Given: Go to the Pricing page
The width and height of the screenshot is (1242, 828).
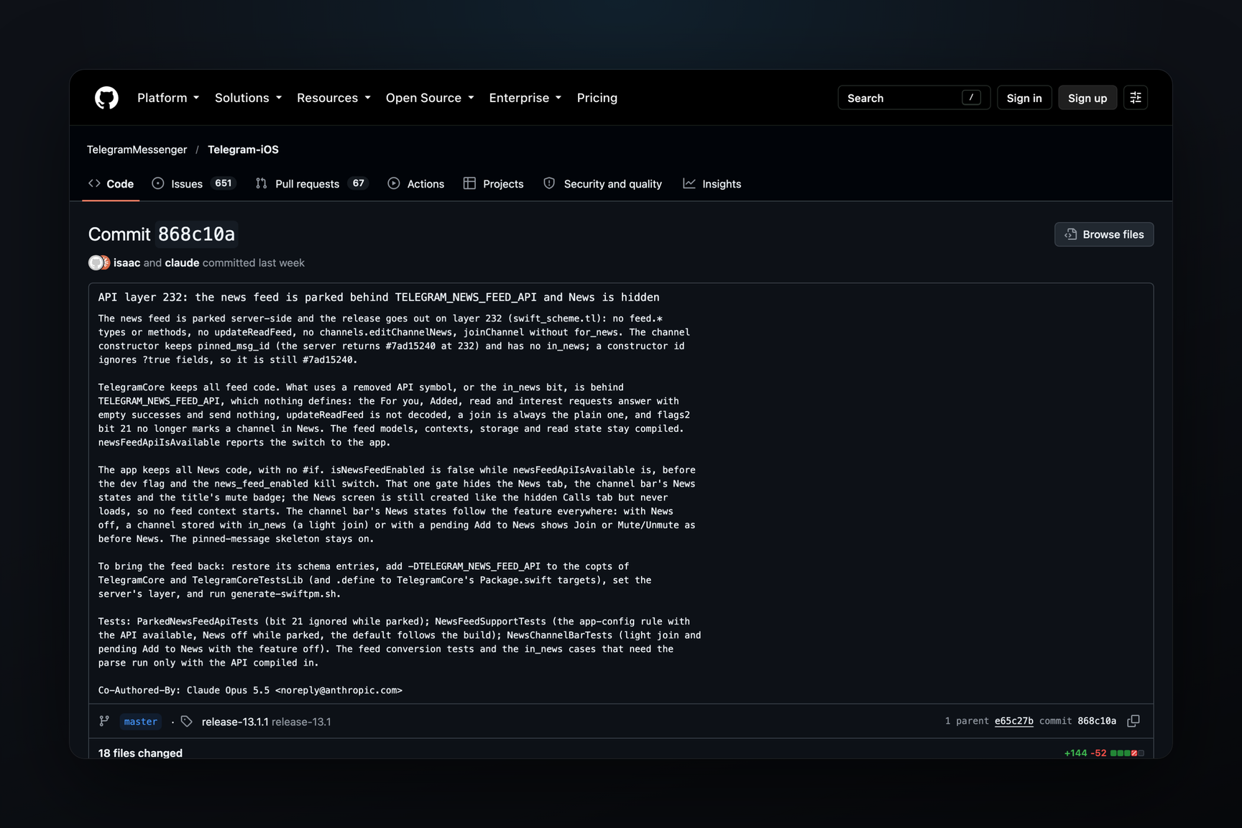Looking at the screenshot, I should pos(597,98).
